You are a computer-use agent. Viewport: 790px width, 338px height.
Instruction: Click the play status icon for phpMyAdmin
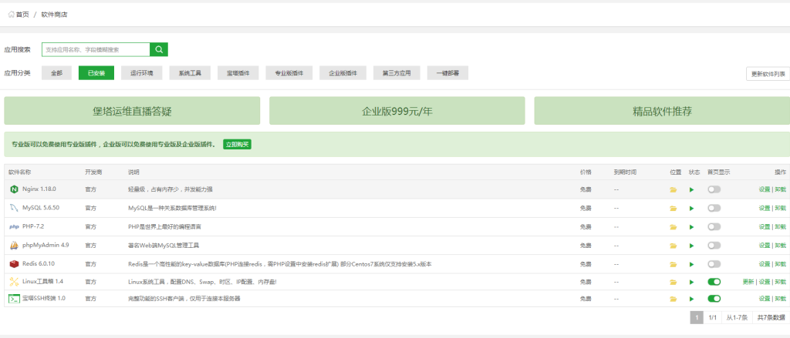coord(692,246)
